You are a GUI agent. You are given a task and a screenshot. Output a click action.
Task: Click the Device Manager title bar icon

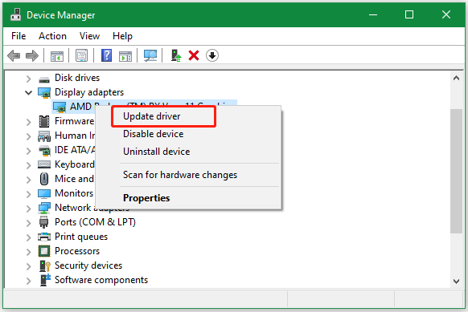pos(15,14)
